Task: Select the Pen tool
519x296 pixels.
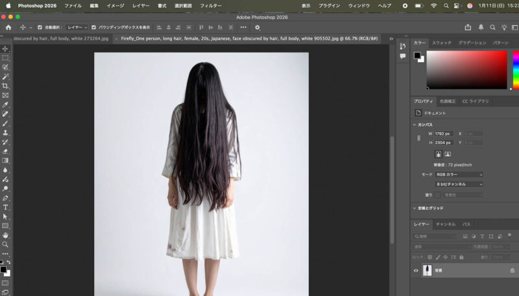Action: [5, 198]
